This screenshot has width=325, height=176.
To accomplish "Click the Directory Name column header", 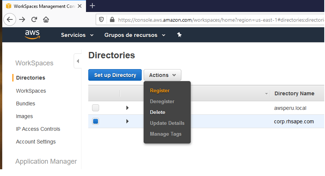I will (294, 93).
